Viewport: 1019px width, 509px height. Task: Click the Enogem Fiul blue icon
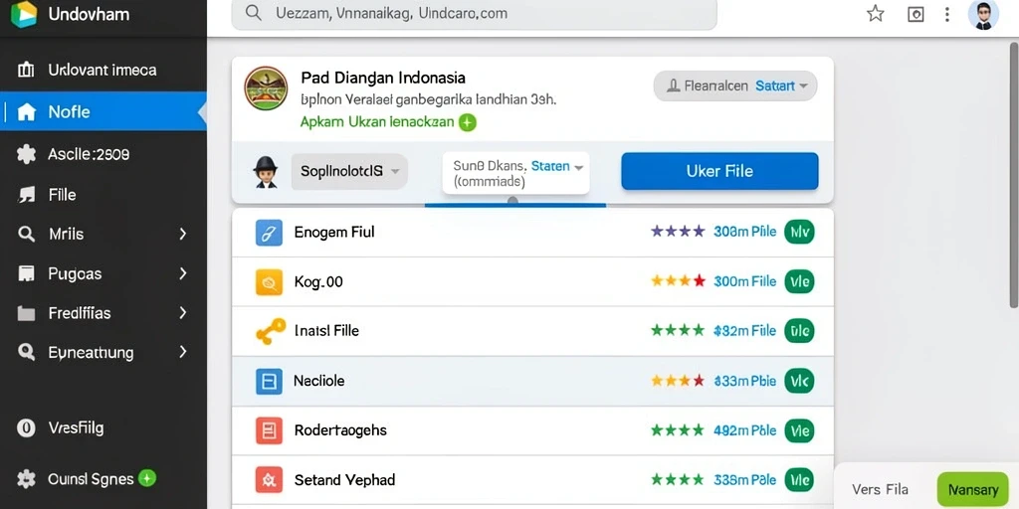(269, 233)
